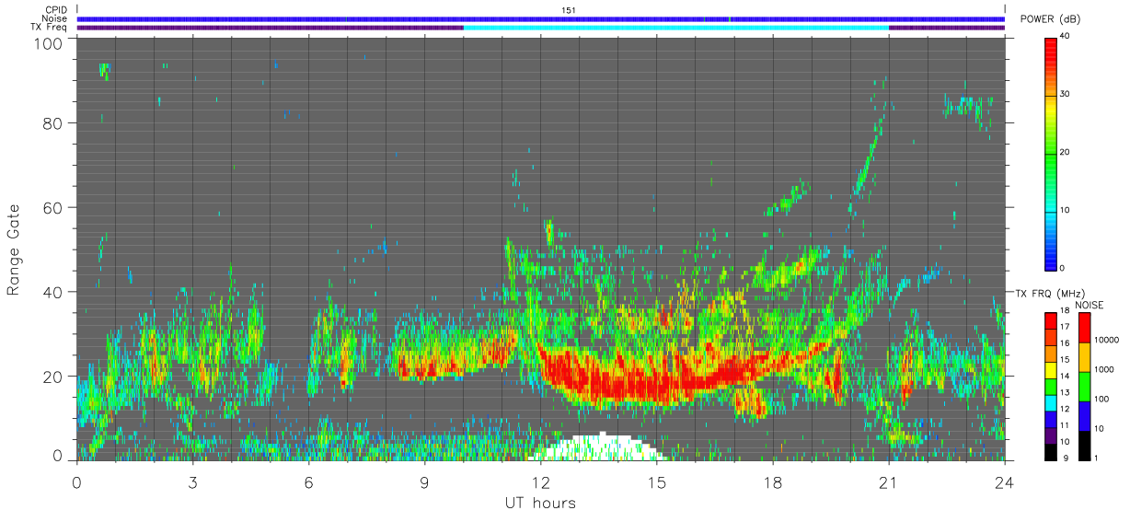1130x522 pixels.
Task: Click the 60 range gate tick label
Action: tap(52, 207)
